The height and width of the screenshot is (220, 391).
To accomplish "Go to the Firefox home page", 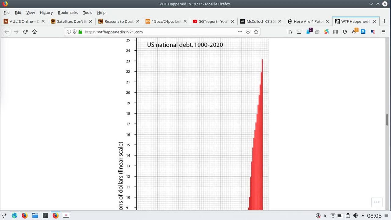I will (35, 32).
